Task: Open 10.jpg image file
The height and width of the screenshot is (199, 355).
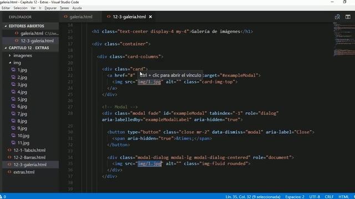Action: 23,135
